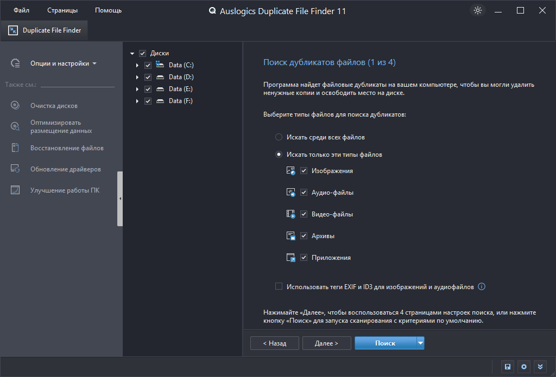Click the Поиск дубликатов файлов (1 из 4) heading
Viewport: 556px width, 377px height.
coord(330,62)
